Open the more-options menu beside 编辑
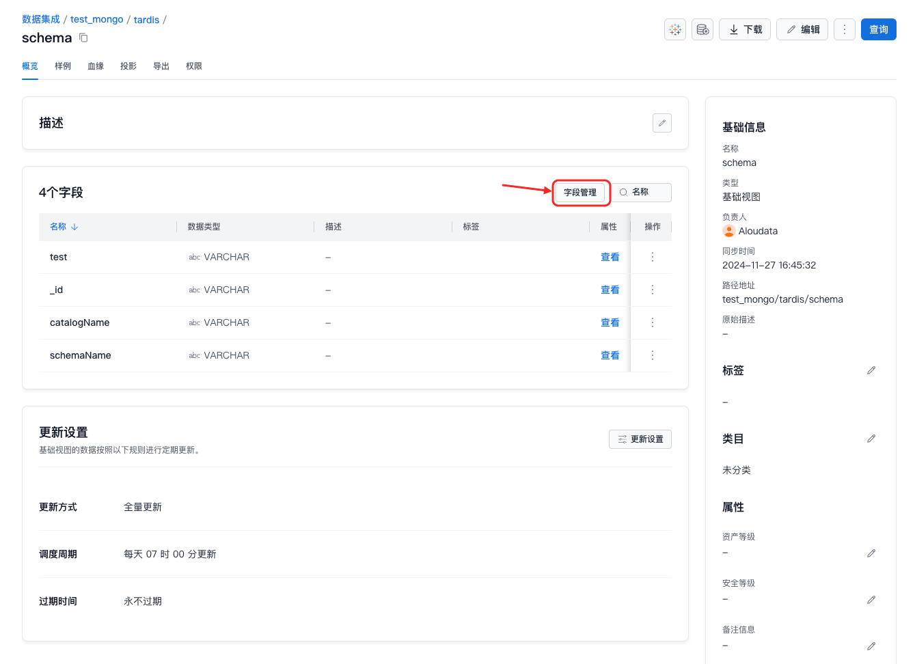 (845, 29)
